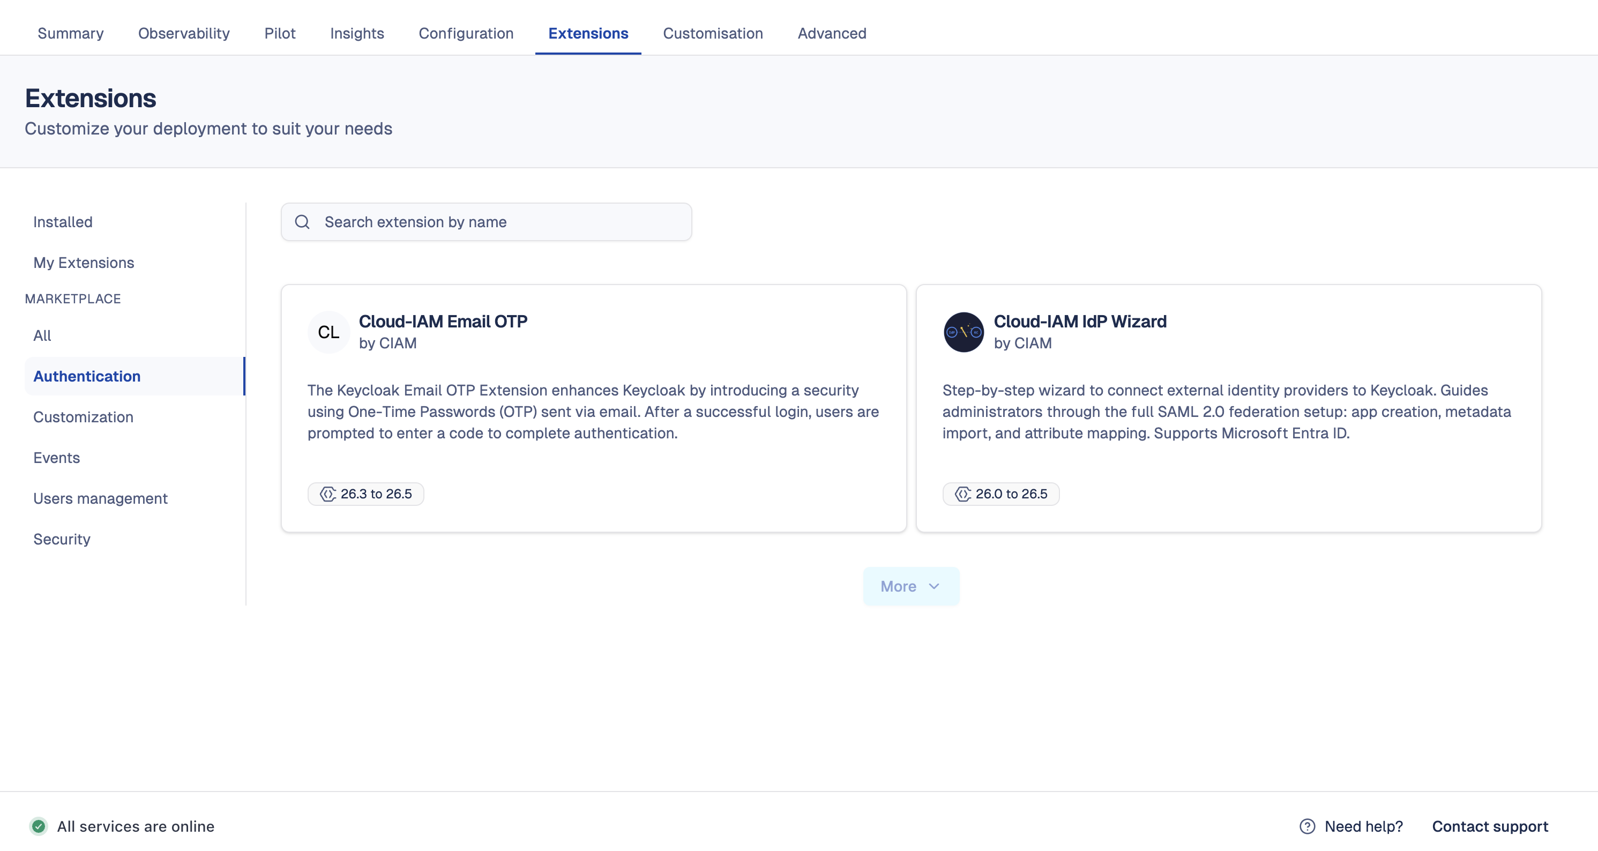Open the Users management category
The image size is (1598, 851).
pyautogui.click(x=101, y=498)
